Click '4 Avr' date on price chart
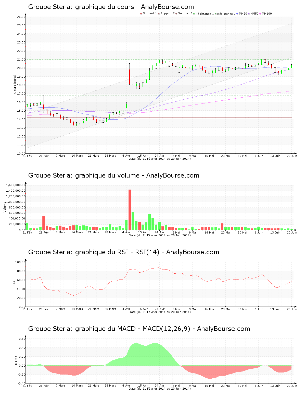This screenshot has width=306, height=396. [126, 156]
